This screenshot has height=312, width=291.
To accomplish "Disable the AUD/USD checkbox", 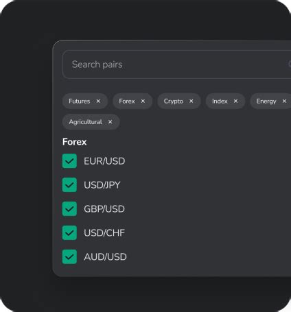I will [69, 256].
